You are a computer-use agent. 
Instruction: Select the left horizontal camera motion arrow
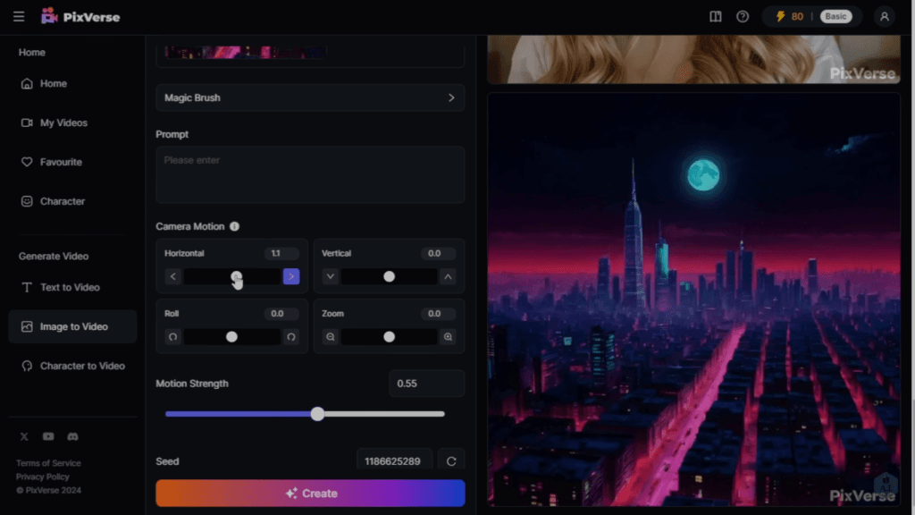coord(172,276)
